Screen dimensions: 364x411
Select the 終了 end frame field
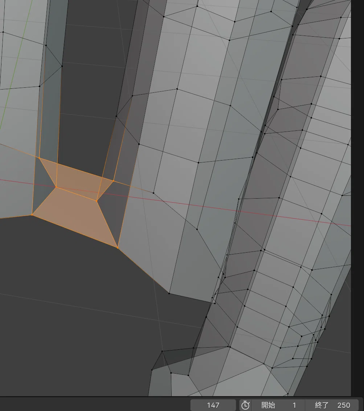click(332, 405)
